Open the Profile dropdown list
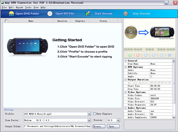Image resolution: width=178 pixels, height=132 pixels. (x=89, y=114)
